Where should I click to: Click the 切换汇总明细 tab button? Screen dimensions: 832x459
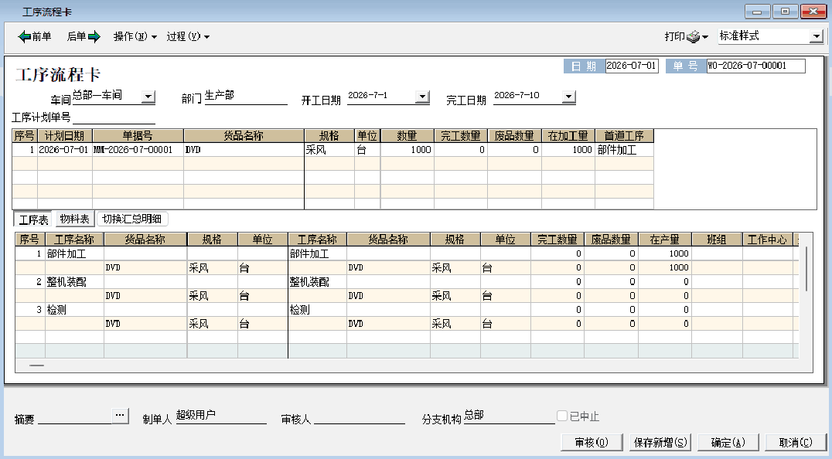point(132,219)
